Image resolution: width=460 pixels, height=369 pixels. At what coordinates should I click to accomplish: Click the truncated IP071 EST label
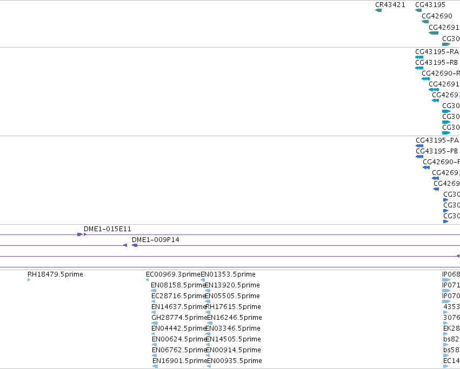(451, 285)
